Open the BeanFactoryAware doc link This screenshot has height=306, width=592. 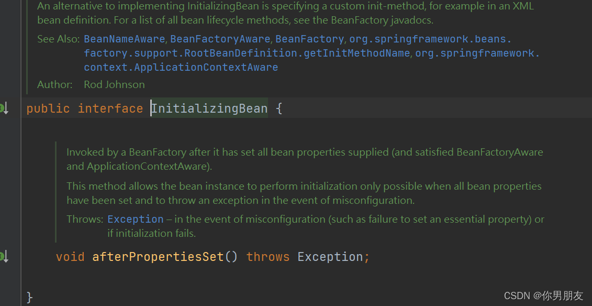click(220, 39)
